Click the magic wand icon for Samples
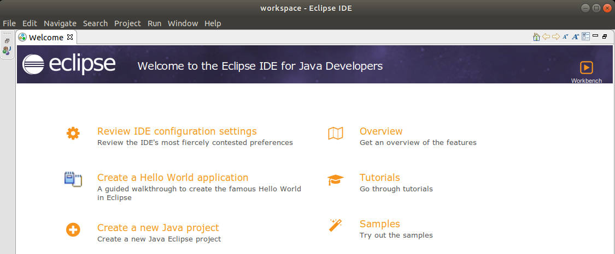The image size is (615, 254). pos(335,225)
